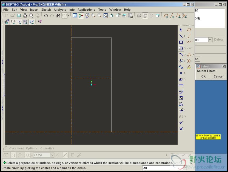Toggle sketcher grid display
228x172 pixels.
click(25, 22)
